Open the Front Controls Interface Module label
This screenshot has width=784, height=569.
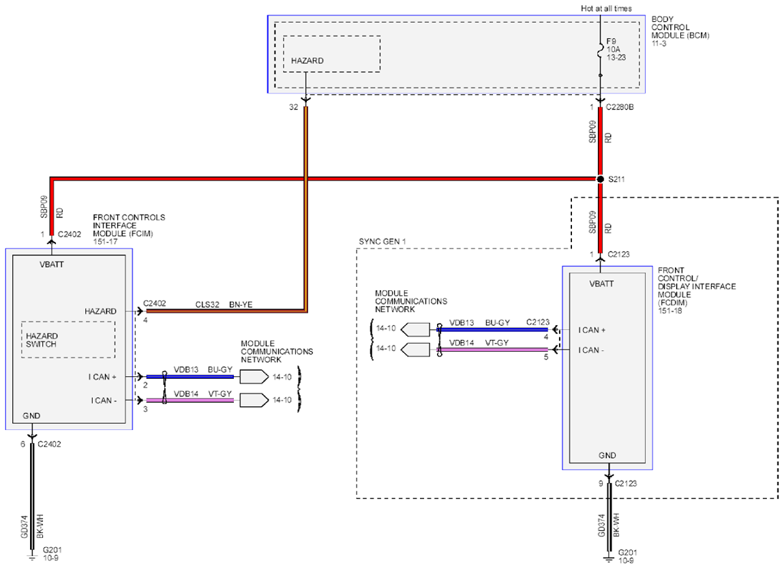point(128,226)
